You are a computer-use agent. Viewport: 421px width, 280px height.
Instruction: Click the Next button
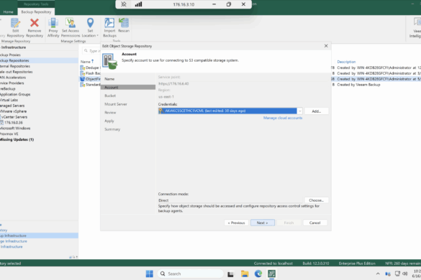(263, 223)
